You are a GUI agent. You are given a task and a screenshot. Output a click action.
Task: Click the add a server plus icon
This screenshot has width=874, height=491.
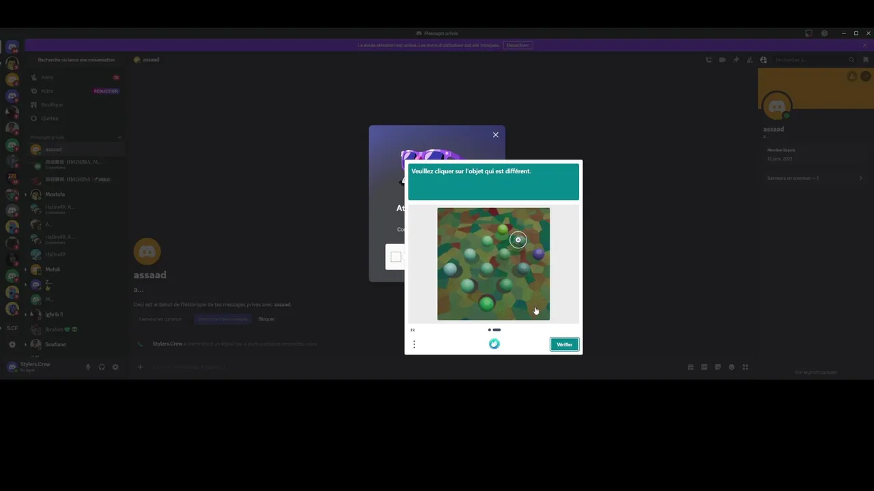(12, 344)
